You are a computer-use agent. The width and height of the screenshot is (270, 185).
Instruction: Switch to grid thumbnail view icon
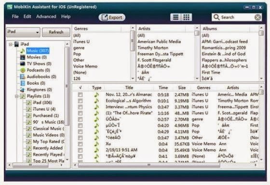tap(186, 17)
